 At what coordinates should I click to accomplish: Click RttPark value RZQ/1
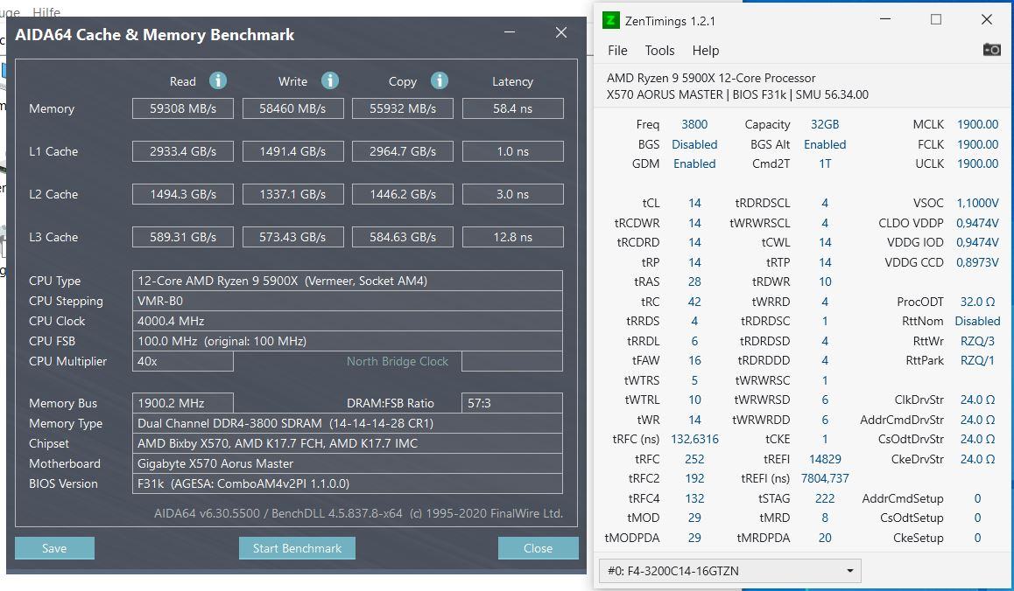pyautogui.click(x=977, y=360)
